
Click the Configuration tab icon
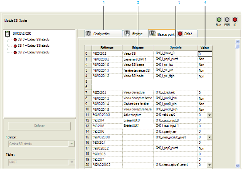pos(88,33)
